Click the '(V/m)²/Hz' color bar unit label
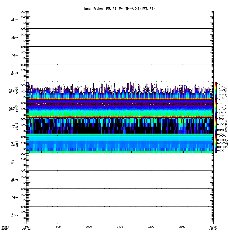This screenshot has height=244, width=228. click(x=226, y=91)
